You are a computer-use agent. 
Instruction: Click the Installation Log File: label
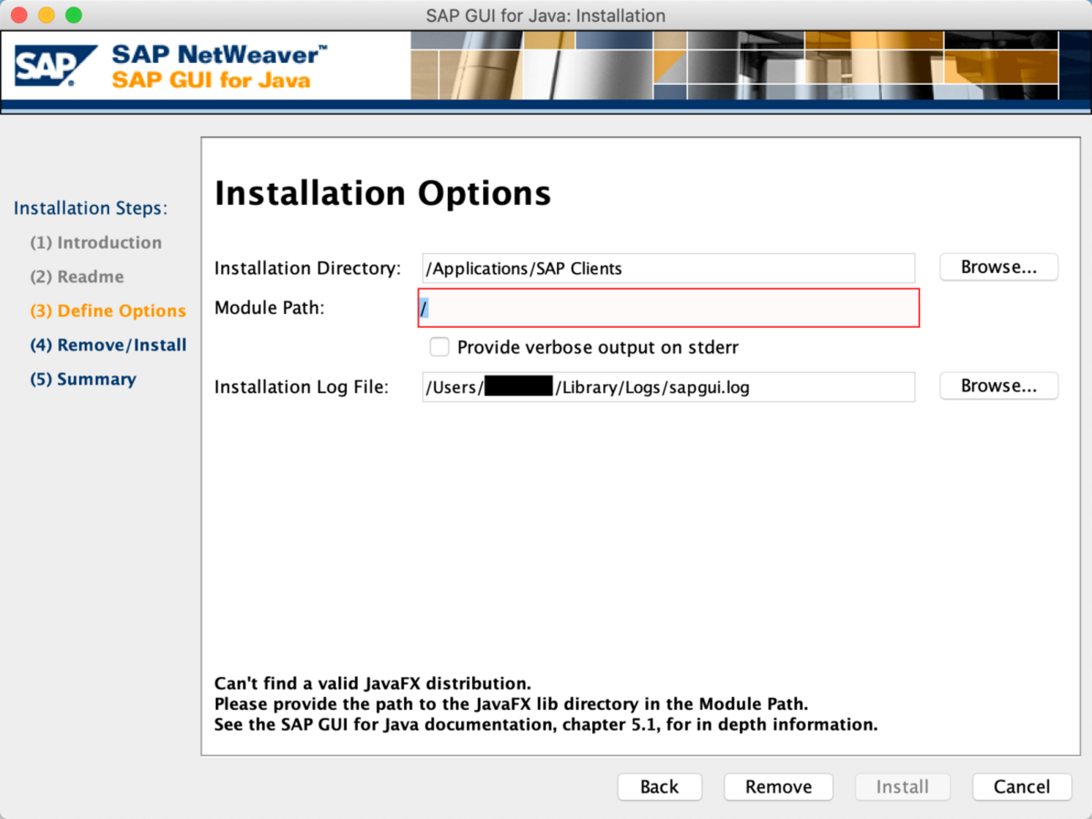click(302, 387)
